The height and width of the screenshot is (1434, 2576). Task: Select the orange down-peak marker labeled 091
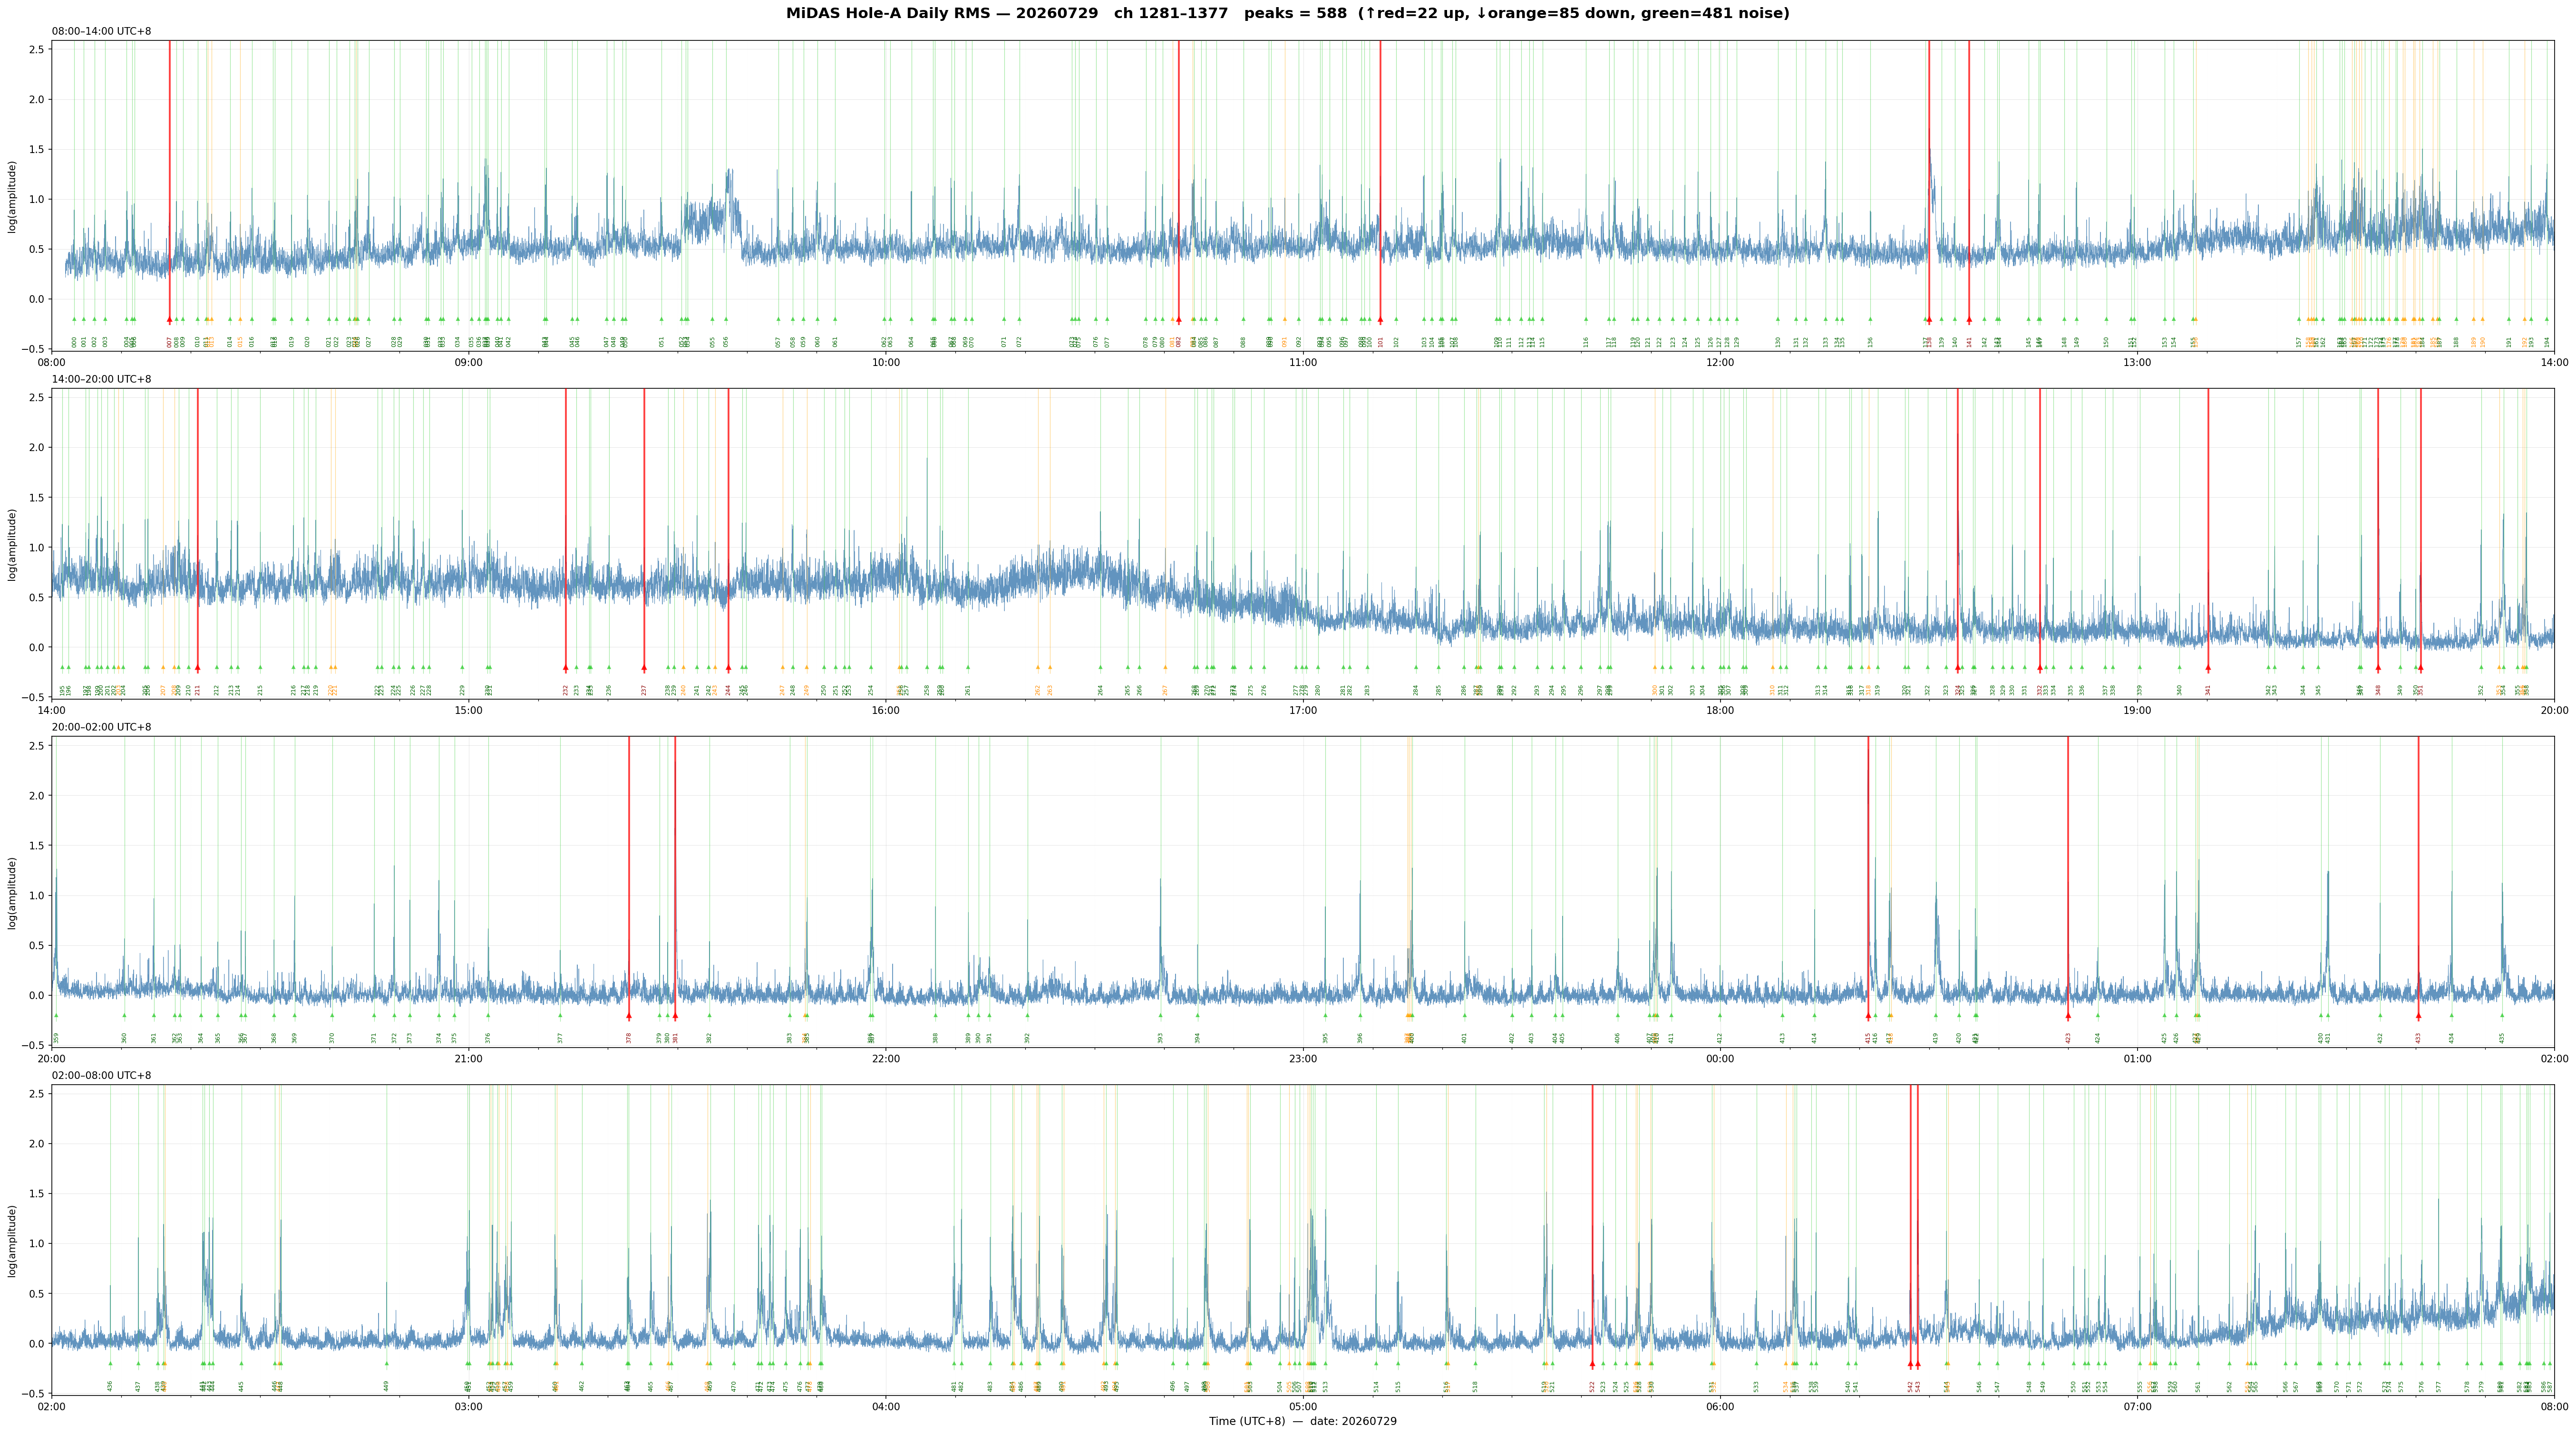(x=1285, y=320)
